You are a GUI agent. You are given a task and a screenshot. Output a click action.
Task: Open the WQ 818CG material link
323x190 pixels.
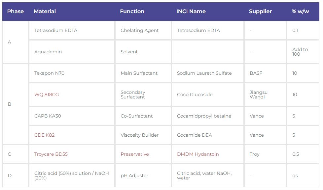pyautogui.click(x=47, y=95)
